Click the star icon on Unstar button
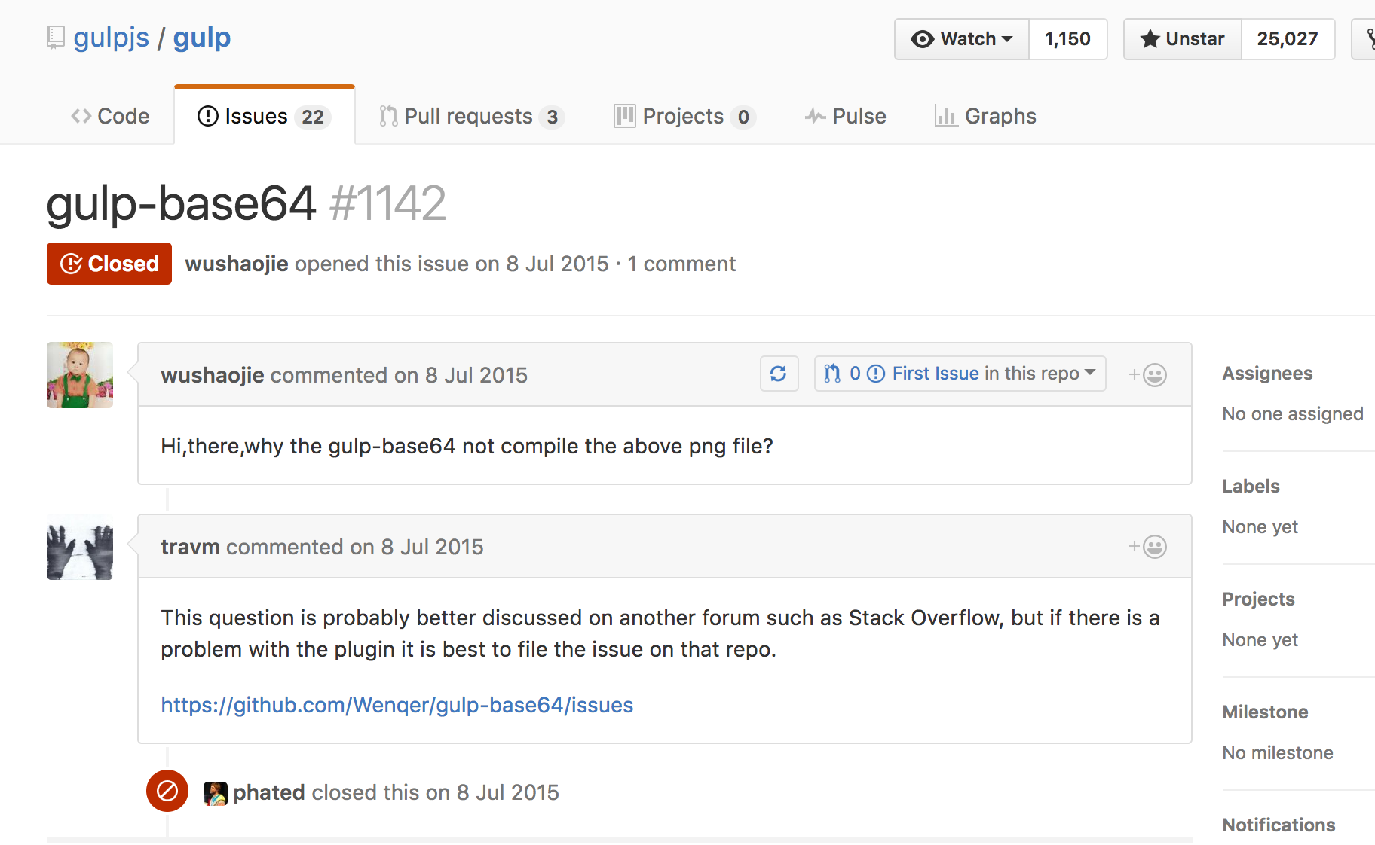This screenshot has height=845, width=1375. 1150,39
